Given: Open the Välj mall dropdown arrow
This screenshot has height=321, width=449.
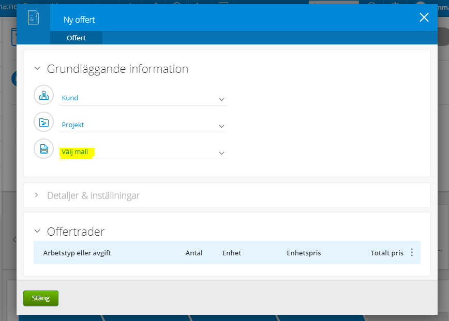Looking at the screenshot, I should (x=221, y=154).
